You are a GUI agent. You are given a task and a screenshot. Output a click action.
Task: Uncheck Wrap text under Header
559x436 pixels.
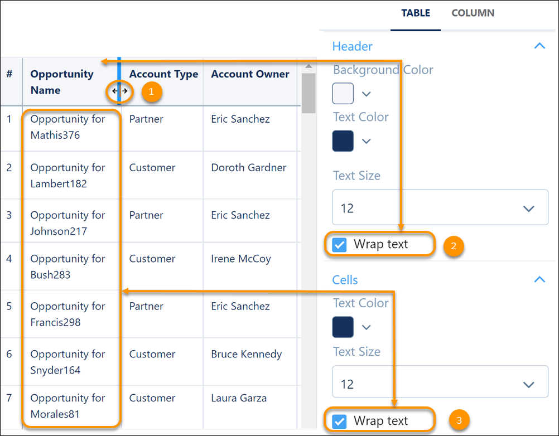click(339, 245)
